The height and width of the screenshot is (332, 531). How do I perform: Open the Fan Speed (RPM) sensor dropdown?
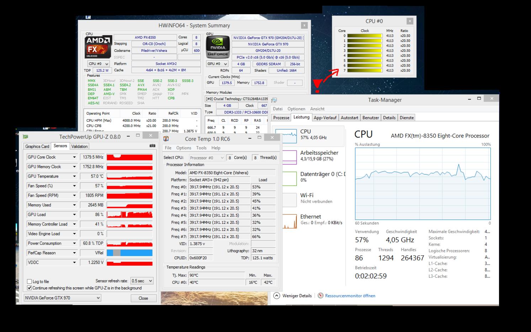click(x=74, y=196)
